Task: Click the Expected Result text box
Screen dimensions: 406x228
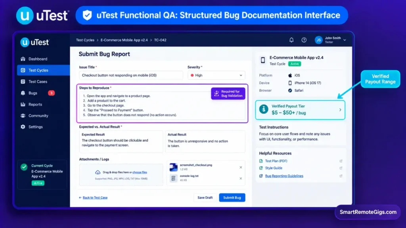Action: 121,141
